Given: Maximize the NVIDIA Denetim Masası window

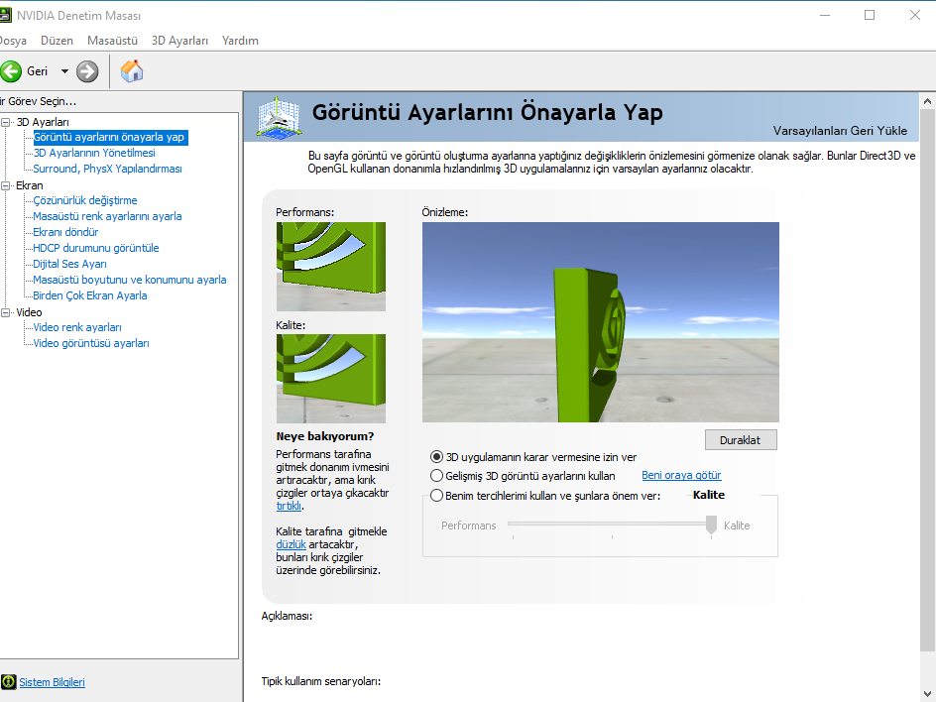Looking at the screenshot, I should (x=870, y=15).
